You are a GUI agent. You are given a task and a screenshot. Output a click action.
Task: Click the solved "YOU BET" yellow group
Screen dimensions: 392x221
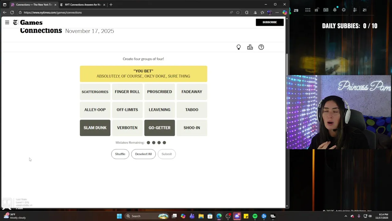pyautogui.click(x=143, y=74)
